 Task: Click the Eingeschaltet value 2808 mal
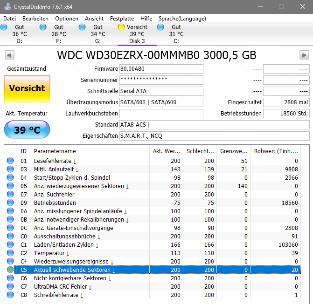click(x=286, y=102)
